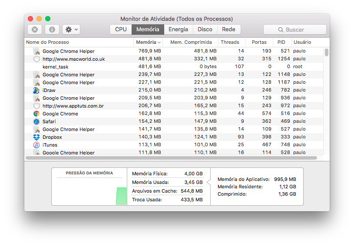Screen dimensions: 354x246
Task: Sort by Mem. Comprimida column
Action: coord(191,42)
